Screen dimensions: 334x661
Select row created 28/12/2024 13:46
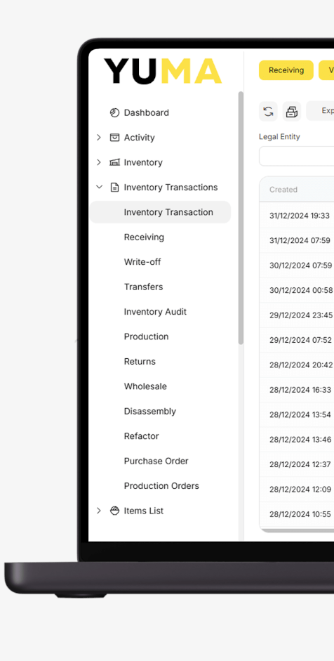[x=297, y=439]
